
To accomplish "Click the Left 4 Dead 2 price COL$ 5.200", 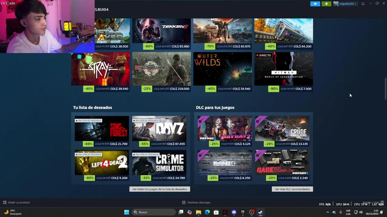I will [x=119, y=178].
